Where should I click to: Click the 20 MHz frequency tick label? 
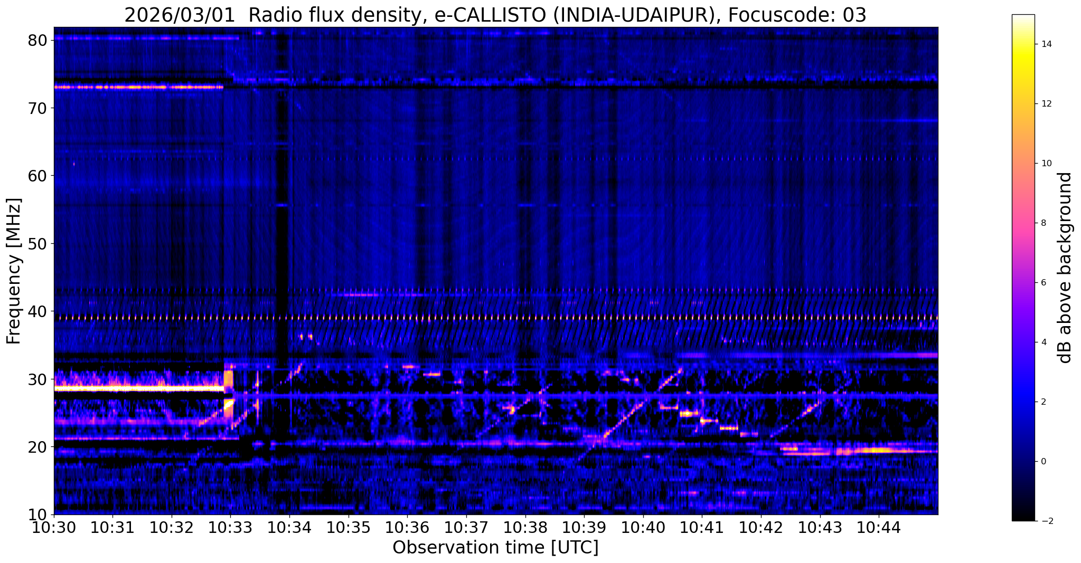click(36, 447)
